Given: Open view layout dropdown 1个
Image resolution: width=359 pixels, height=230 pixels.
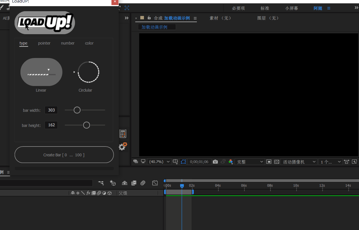Looking at the screenshot, I should click(x=330, y=162).
